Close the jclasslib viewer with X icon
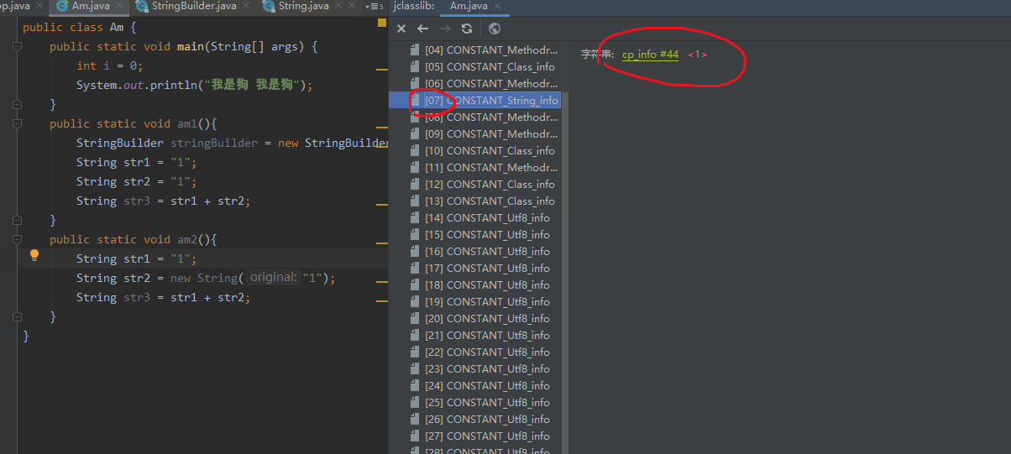 click(x=401, y=29)
